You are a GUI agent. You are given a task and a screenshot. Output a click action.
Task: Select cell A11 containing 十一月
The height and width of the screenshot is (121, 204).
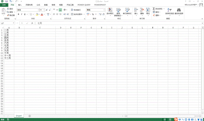(x=8, y=55)
